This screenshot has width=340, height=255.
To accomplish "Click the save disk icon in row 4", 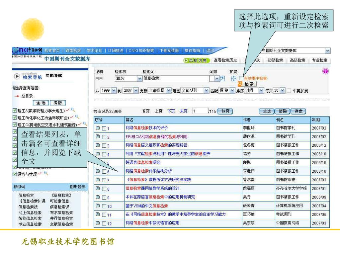I will click(x=98, y=154).
